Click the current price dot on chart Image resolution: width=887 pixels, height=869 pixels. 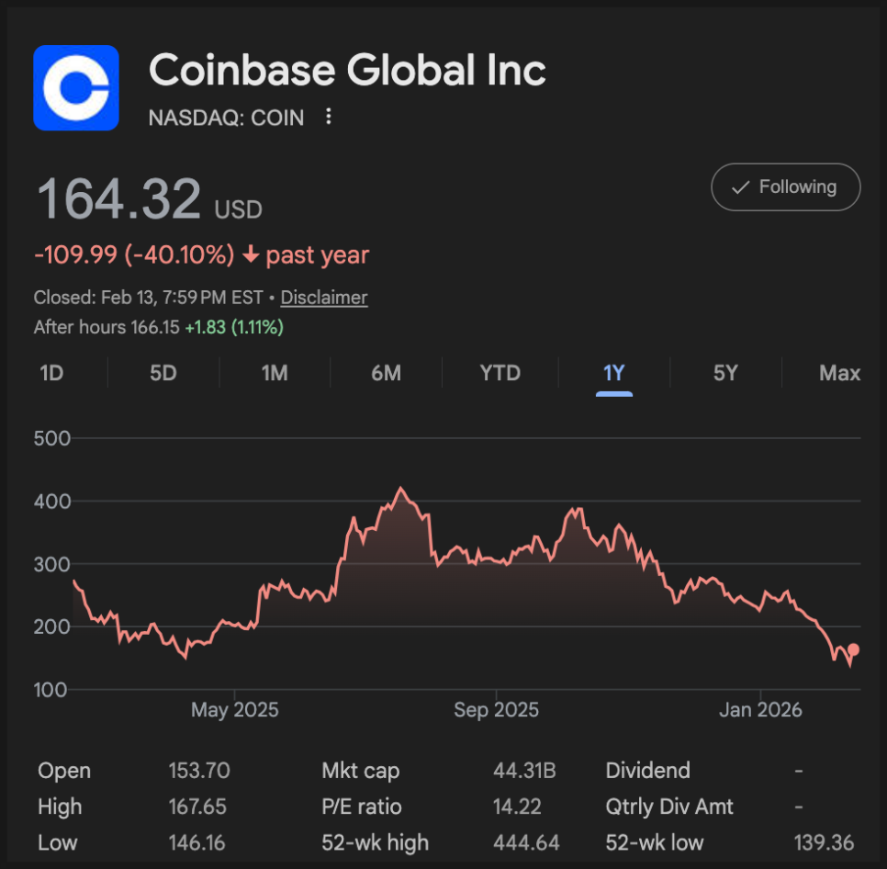[854, 649]
